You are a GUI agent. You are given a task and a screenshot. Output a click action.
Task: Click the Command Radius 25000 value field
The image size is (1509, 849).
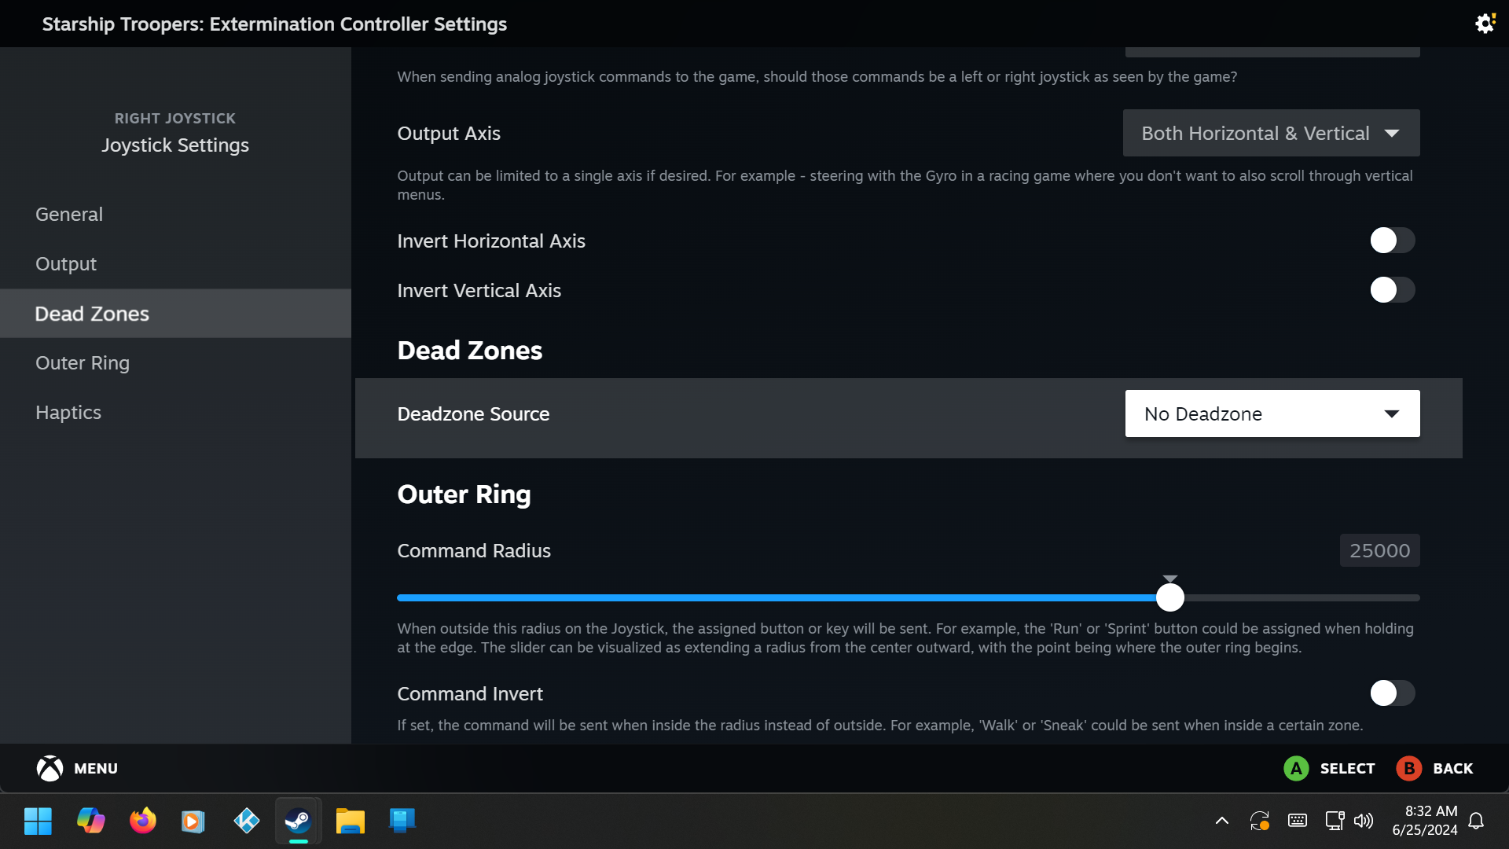(x=1379, y=550)
